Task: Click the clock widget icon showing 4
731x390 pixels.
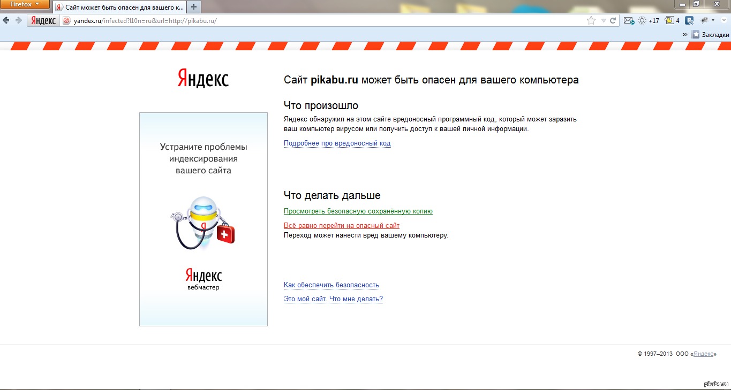Action: point(672,20)
